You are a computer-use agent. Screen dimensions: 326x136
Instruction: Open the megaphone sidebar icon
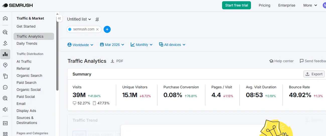point(5,109)
